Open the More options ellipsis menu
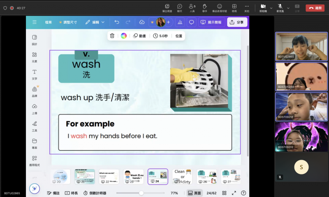 [247, 8]
